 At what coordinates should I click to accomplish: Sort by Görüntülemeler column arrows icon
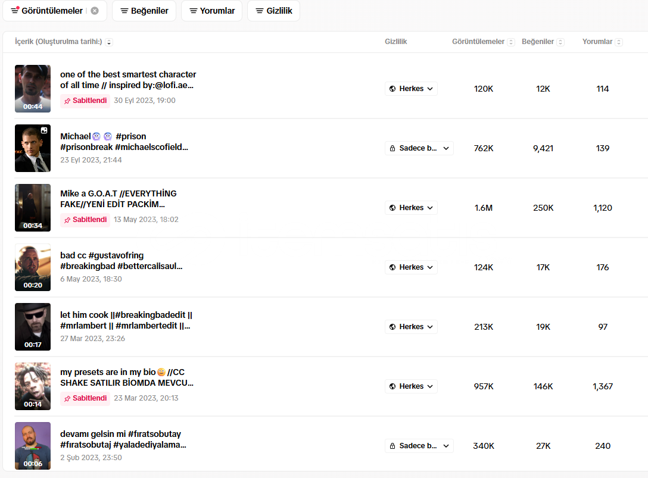(511, 42)
